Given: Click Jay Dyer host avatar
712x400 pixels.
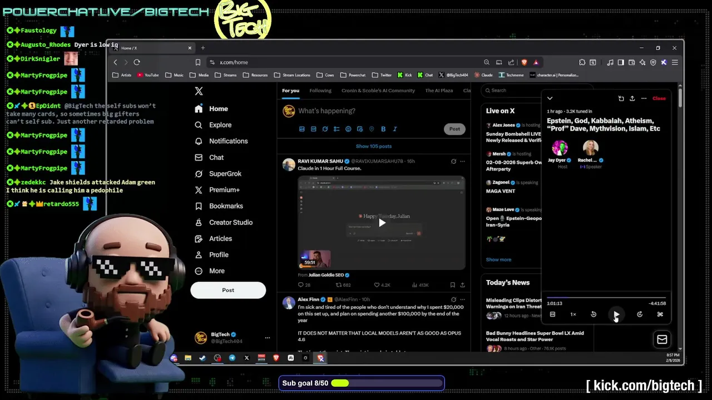Looking at the screenshot, I should 560,148.
